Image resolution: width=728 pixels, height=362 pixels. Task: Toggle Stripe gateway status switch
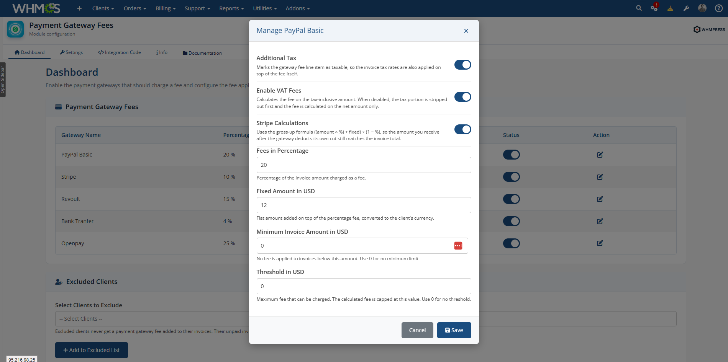point(512,177)
